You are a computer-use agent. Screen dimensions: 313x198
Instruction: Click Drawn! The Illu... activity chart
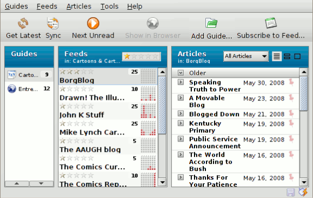(x=148, y=93)
